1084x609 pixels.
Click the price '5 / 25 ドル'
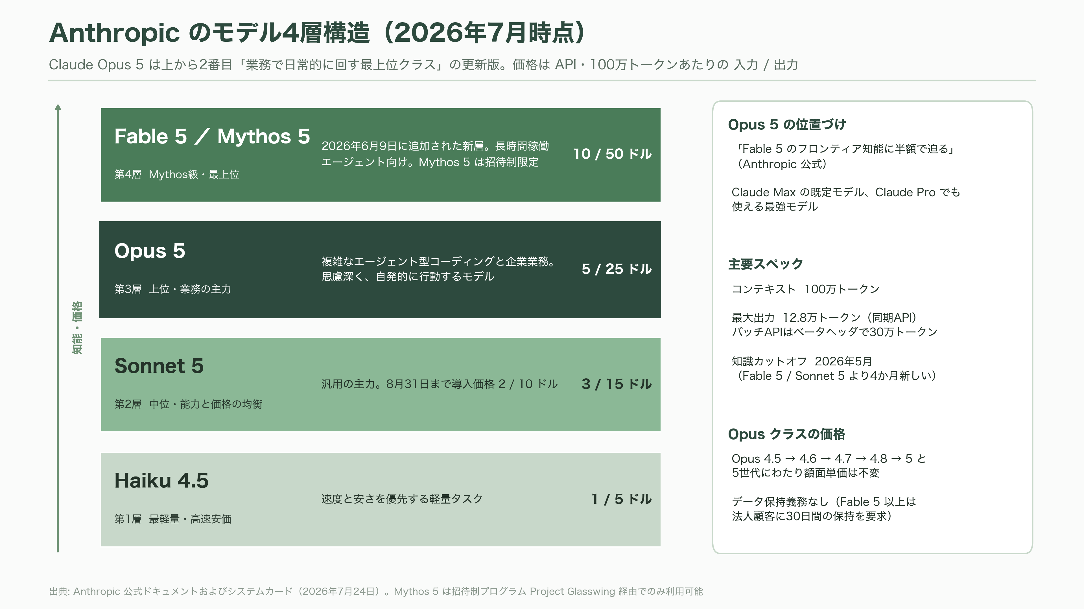point(617,269)
